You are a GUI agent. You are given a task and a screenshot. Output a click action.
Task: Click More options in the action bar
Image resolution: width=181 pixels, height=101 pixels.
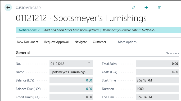pos(127,42)
